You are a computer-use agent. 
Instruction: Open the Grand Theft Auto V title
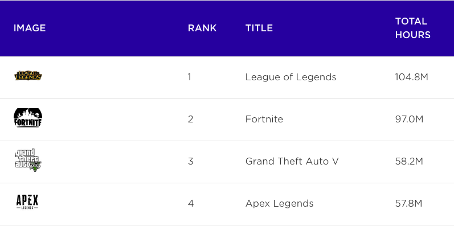click(x=292, y=161)
